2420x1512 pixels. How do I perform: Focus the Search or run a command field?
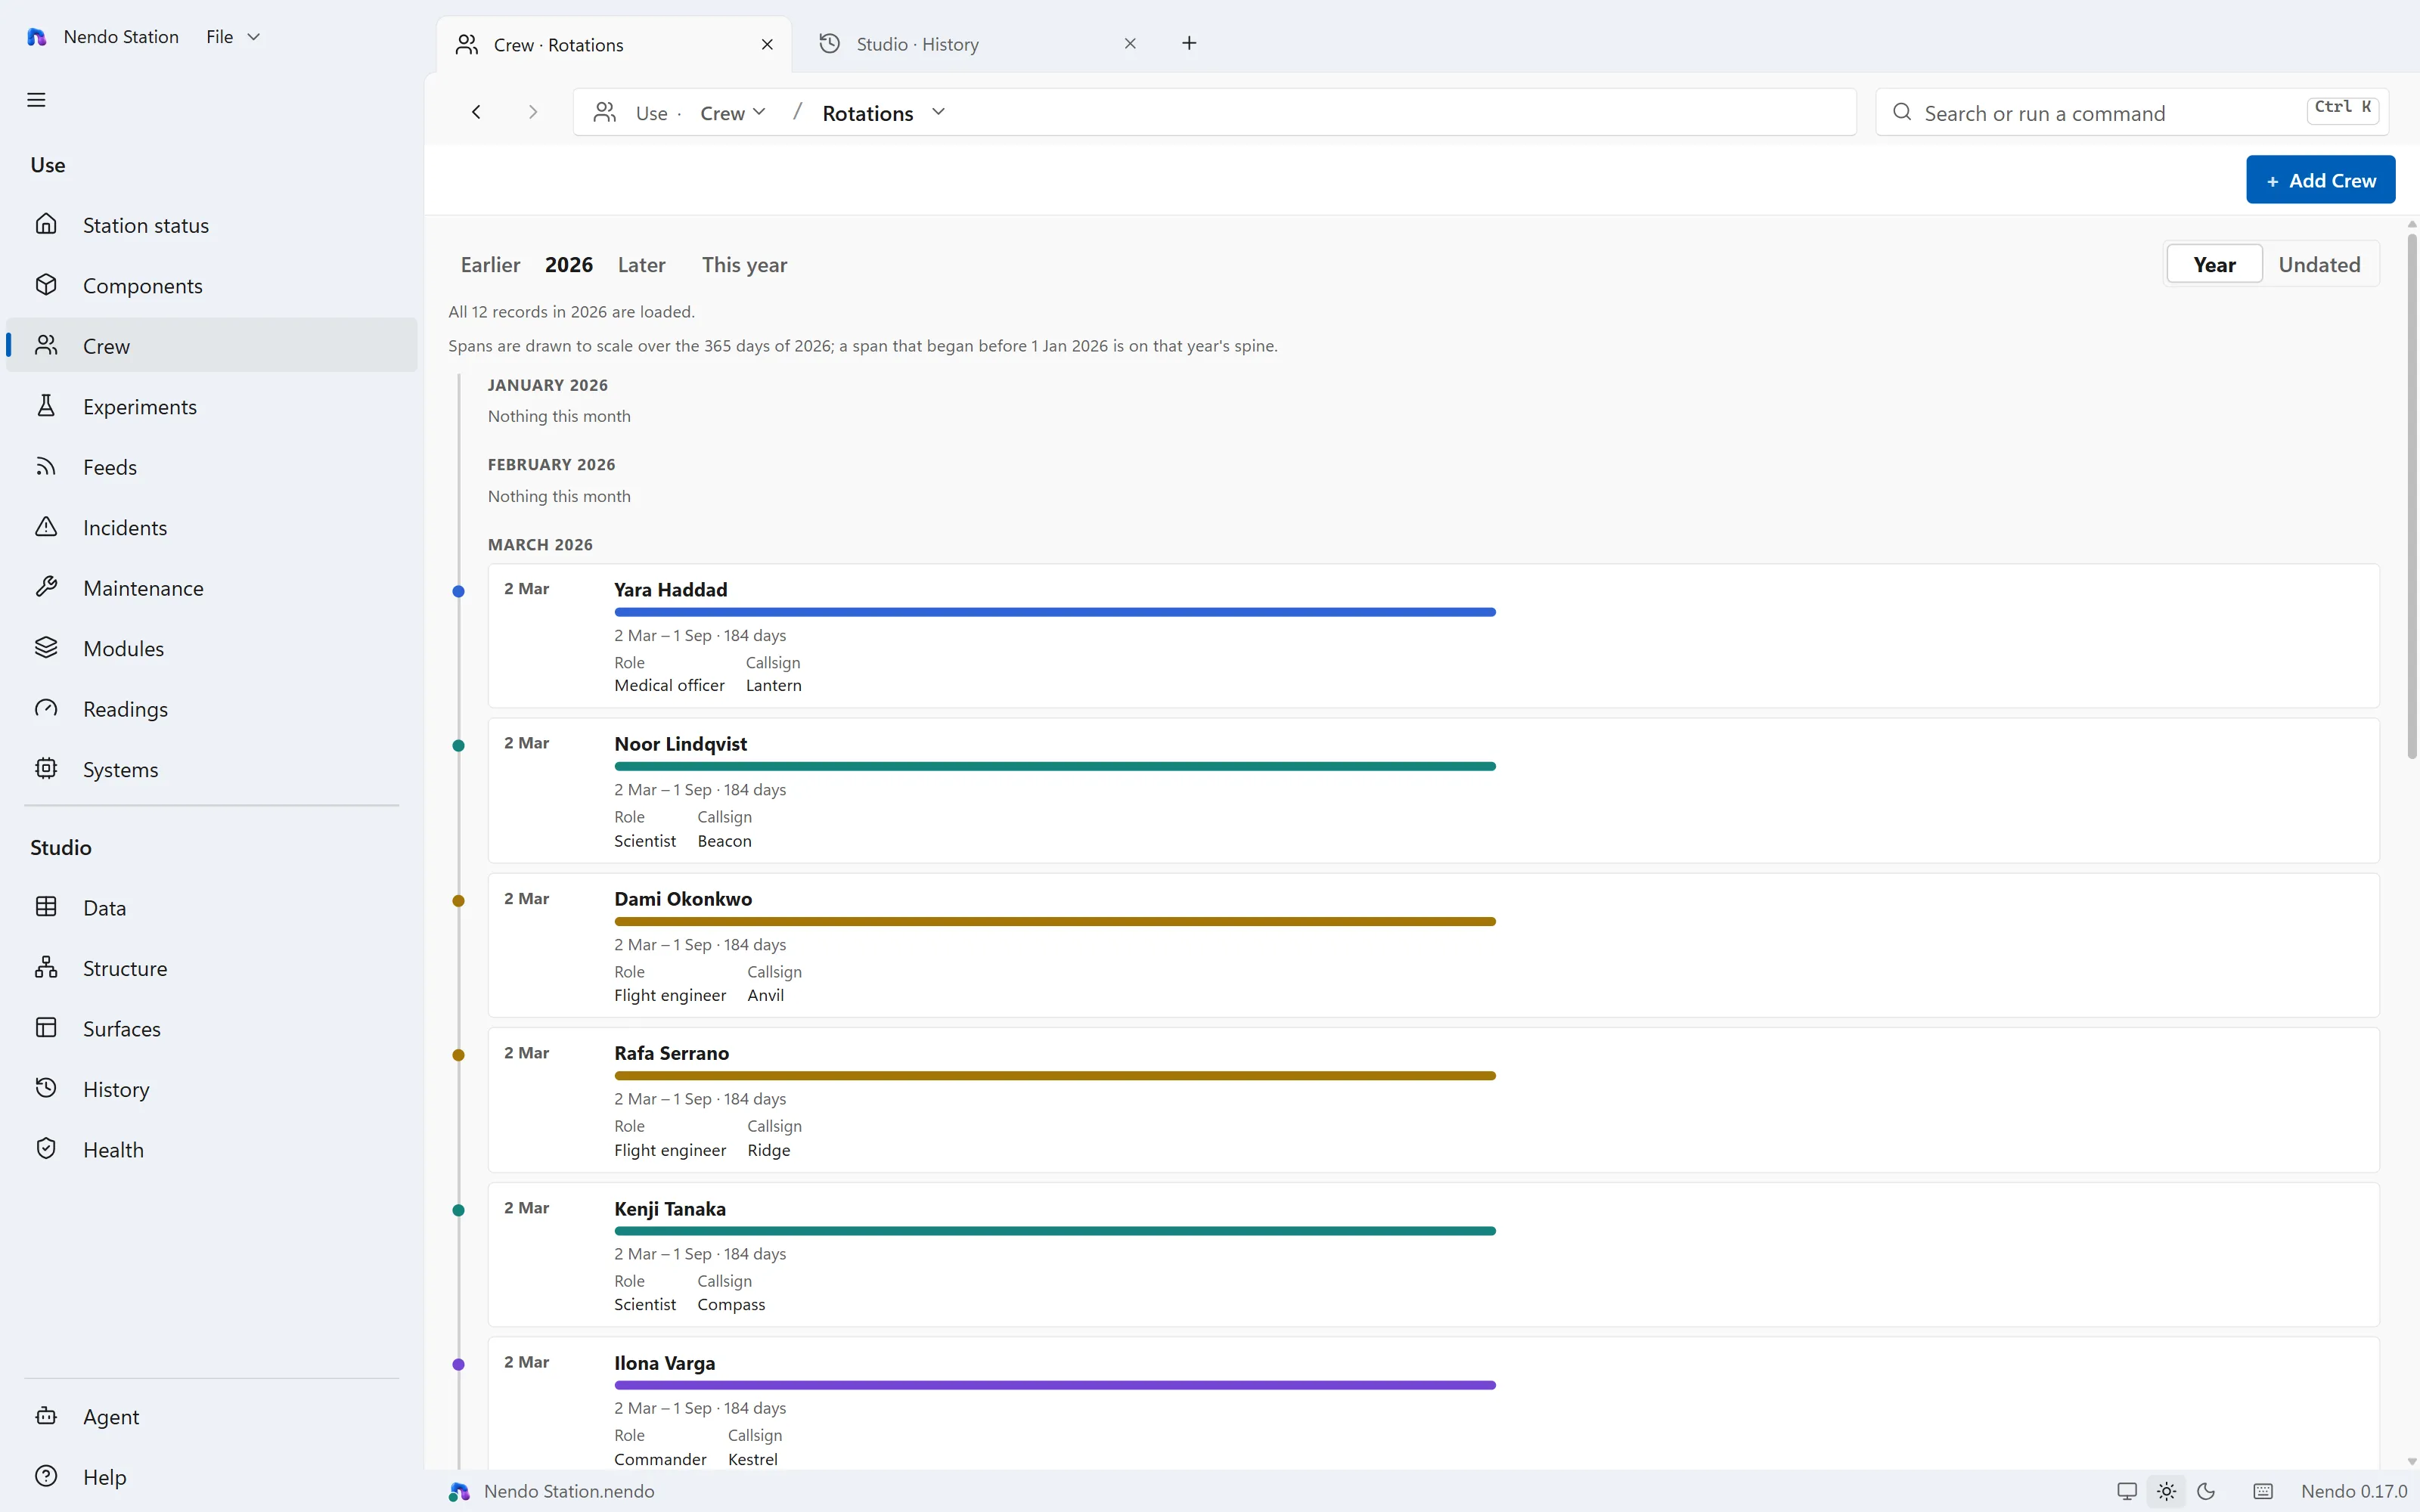pyautogui.click(x=2131, y=113)
